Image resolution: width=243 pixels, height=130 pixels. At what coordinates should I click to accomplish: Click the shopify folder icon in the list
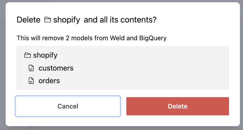click(x=27, y=56)
